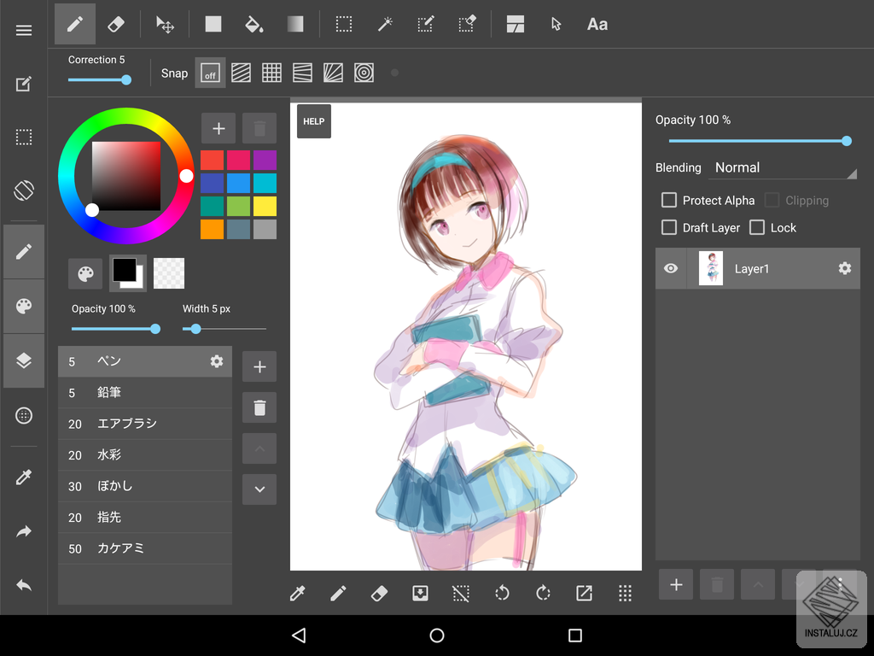The width and height of the screenshot is (874, 656).
Task: Pick the red color swatch
Action: 212,160
